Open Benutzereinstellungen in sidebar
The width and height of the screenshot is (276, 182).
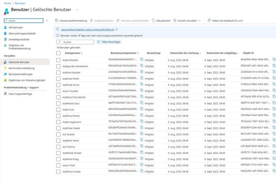20,74
